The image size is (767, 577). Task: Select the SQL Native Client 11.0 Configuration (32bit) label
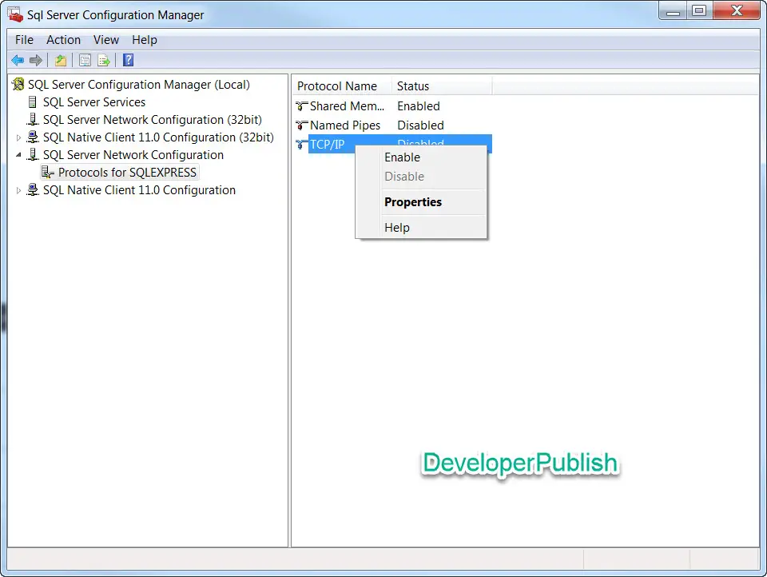(x=158, y=137)
